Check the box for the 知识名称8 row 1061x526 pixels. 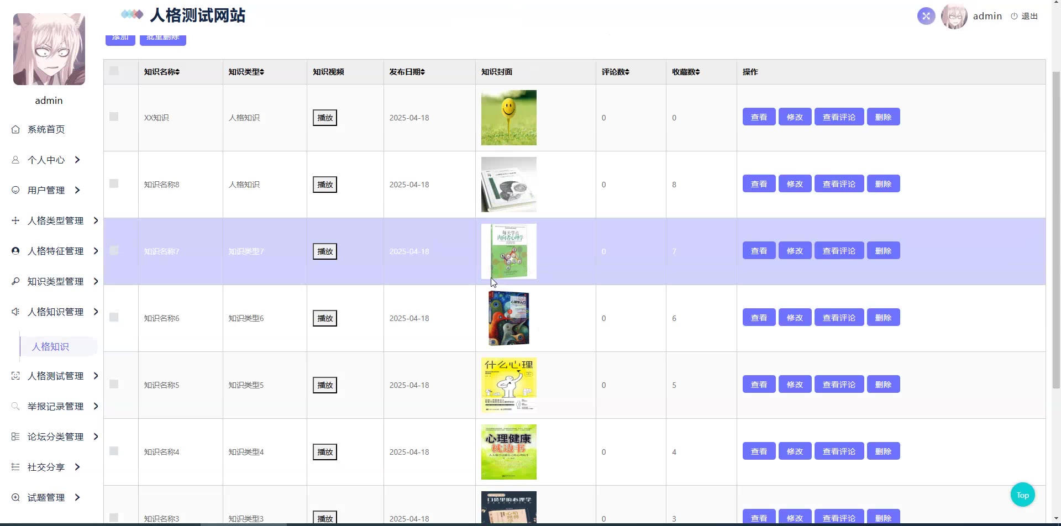pyautogui.click(x=114, y=183)
